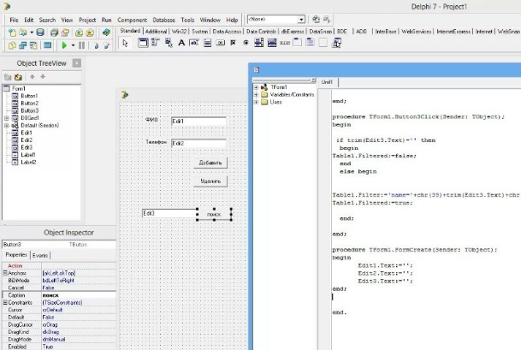Screen dimensions: 521x350
Task: Switch to the Events tab in Object Inspector
Action: [40, 255]
